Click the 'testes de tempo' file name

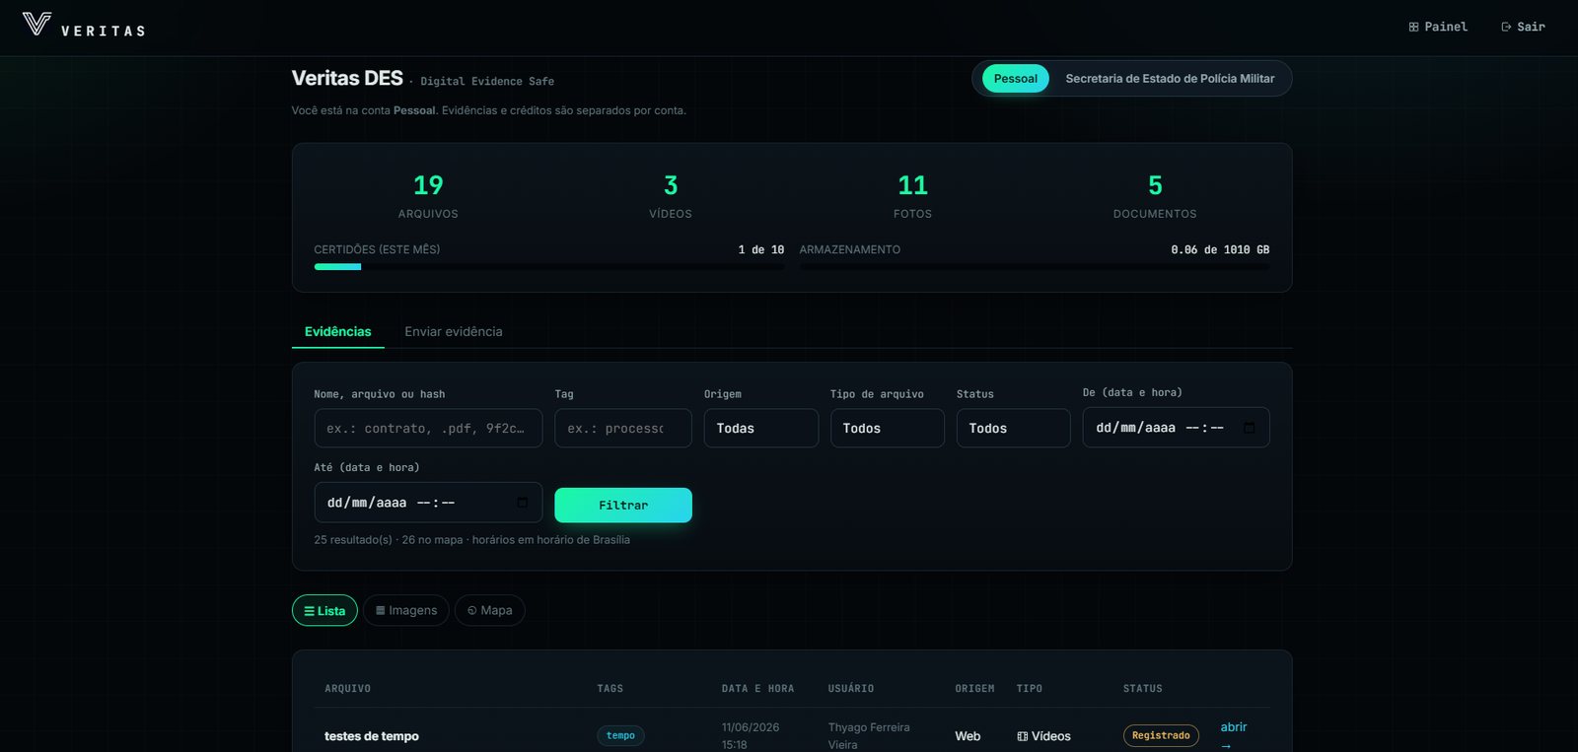click(372, 736)
